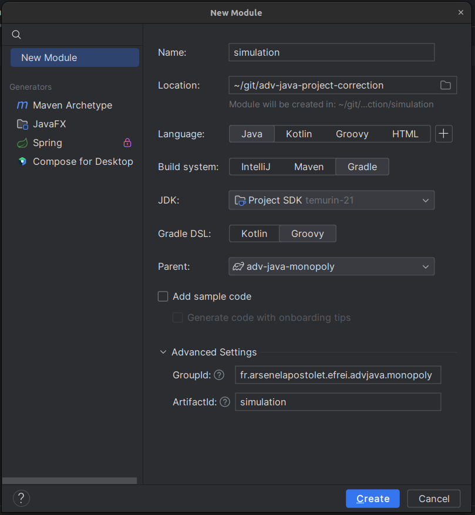This screenshot has width=475, height=515.
Task: Click the adv-java-monopoly parent name
Action: 290,266
